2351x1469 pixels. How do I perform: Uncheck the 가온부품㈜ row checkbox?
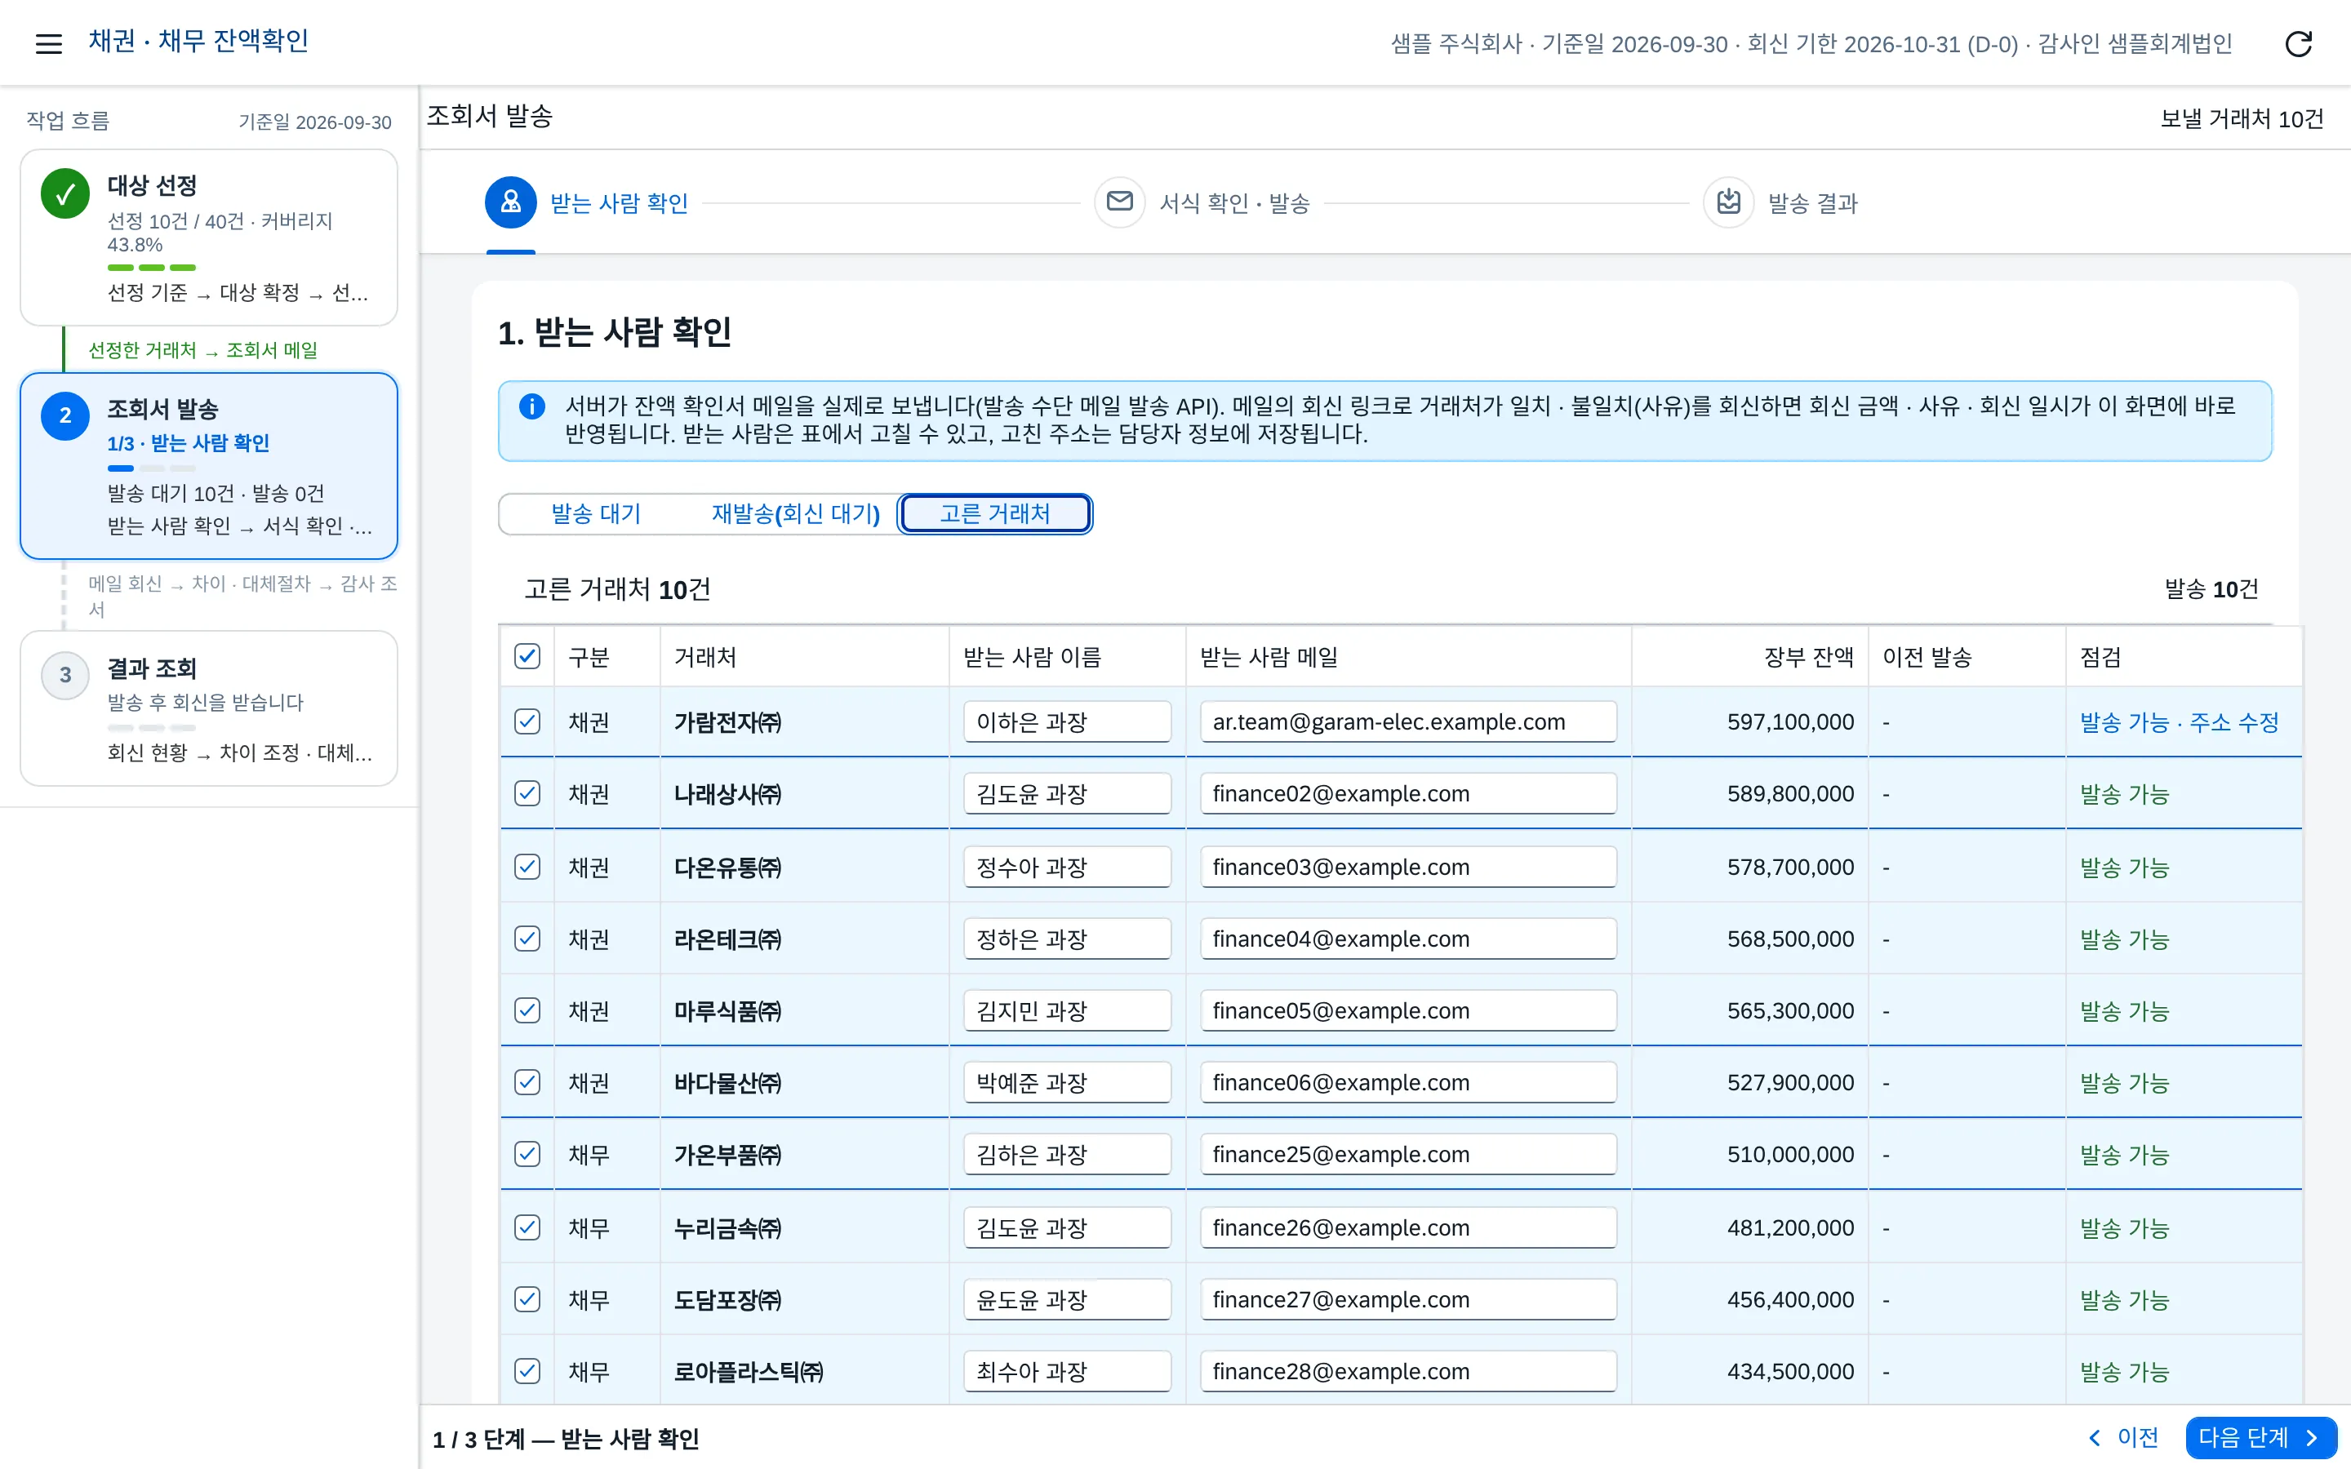[527, 1153]
